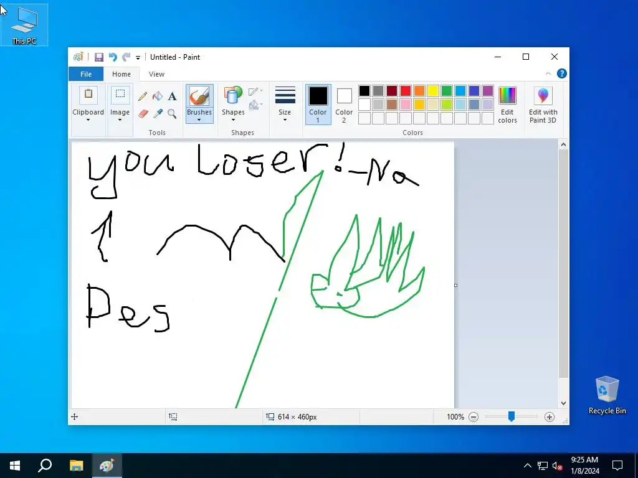Expand the Clipboard dropdown arrow
The image size is (638, 478).
(88, 120)
